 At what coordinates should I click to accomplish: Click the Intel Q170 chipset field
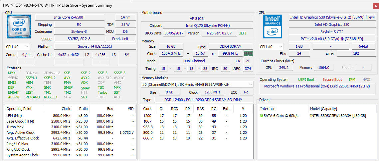[208, 26]
